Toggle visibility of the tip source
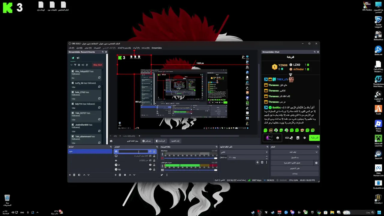The height and width of the screenshot is (216, 384). (150, 169)
